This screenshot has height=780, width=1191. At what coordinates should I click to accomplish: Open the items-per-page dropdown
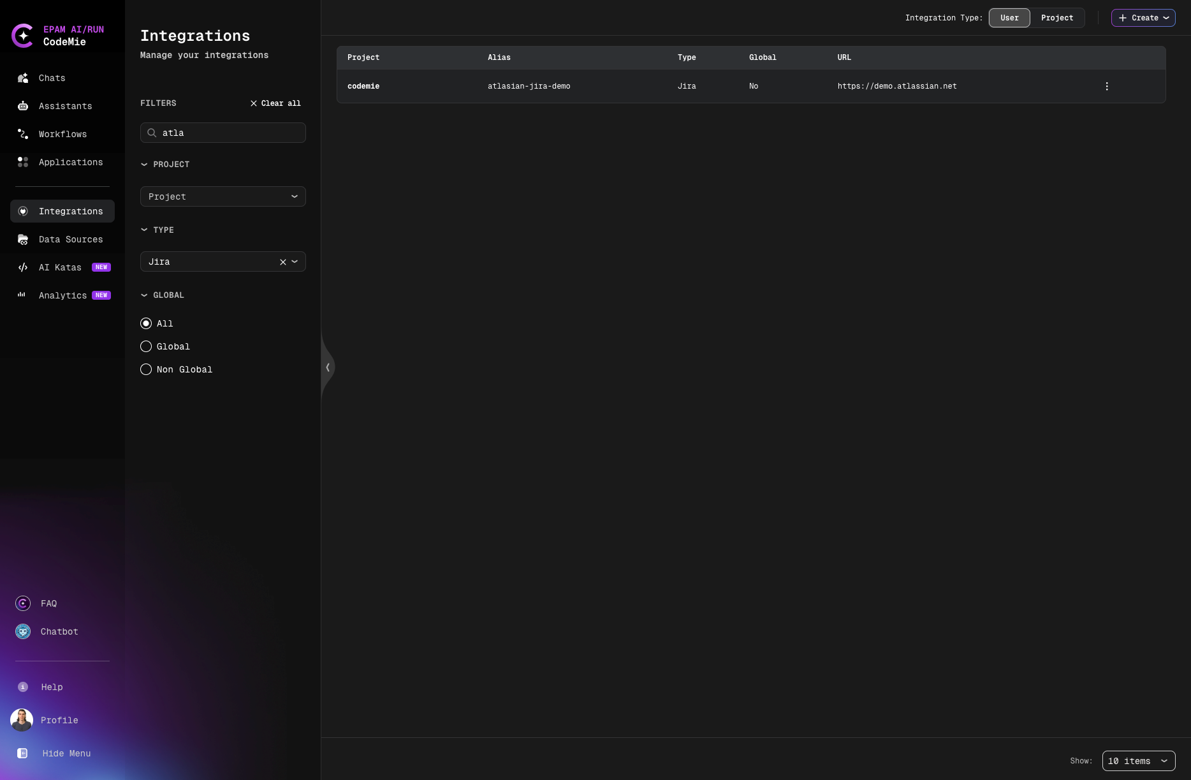click(1139, 761)
